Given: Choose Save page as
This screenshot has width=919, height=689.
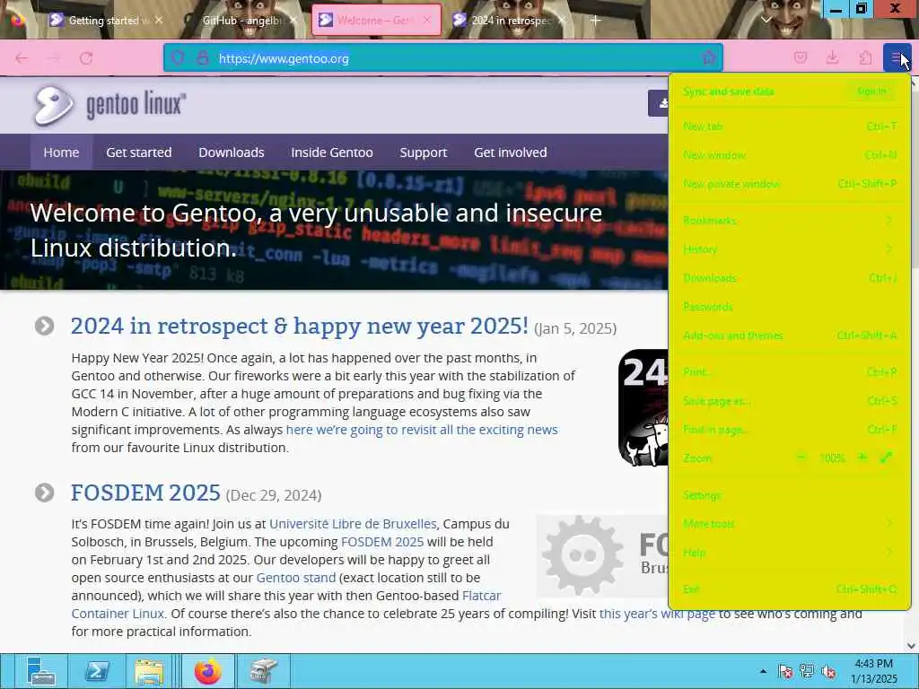Looking at the screenshot, I should 789,401.
